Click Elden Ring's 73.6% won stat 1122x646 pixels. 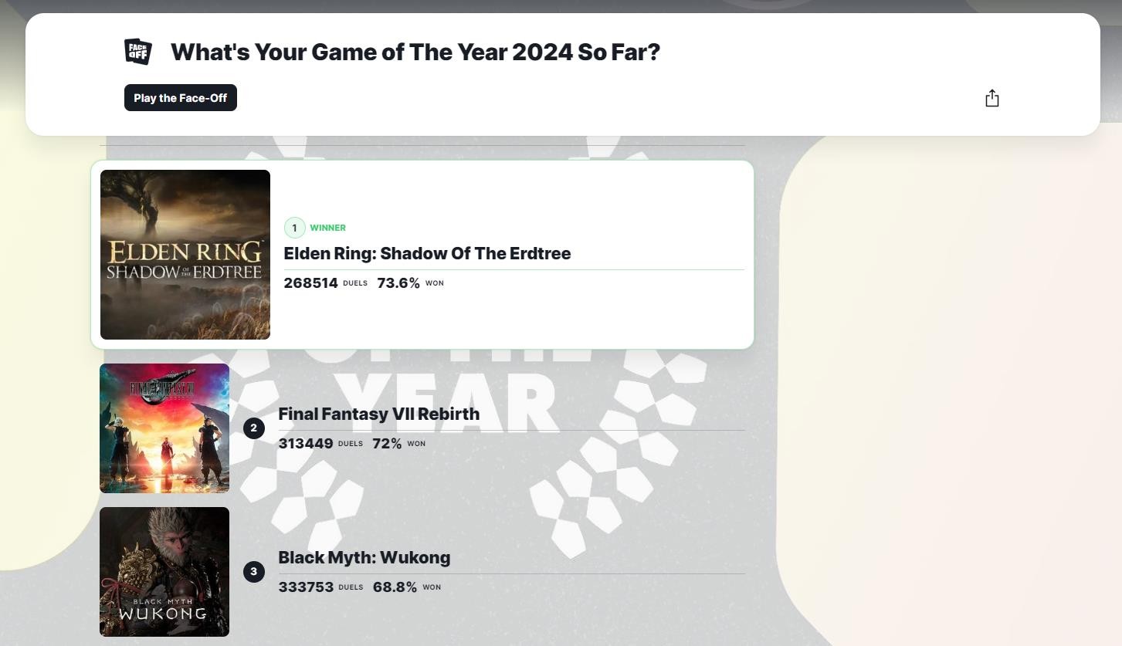pos(398,283)
